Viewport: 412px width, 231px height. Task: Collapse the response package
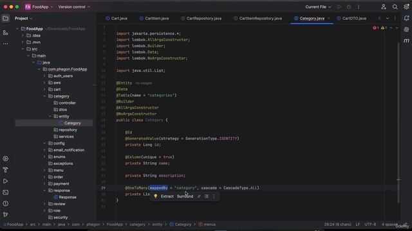coord(44,191)
